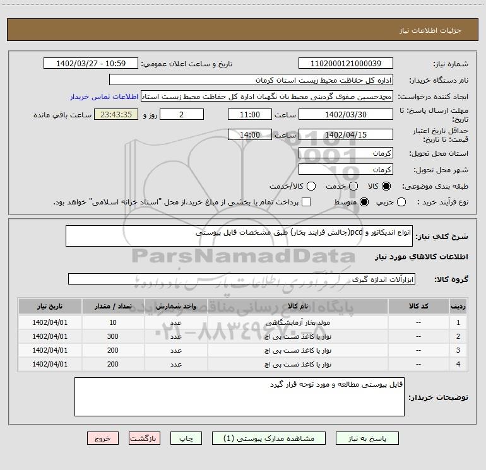Click the تعداد / مقدار column header
The height and width of the screenshot is (470, 486).
(x=113, y=306)
